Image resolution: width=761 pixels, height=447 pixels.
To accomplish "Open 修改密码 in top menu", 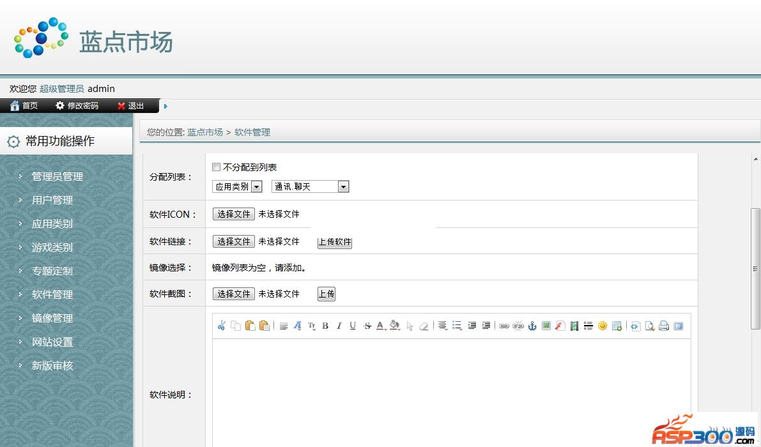I will [77, 106].
